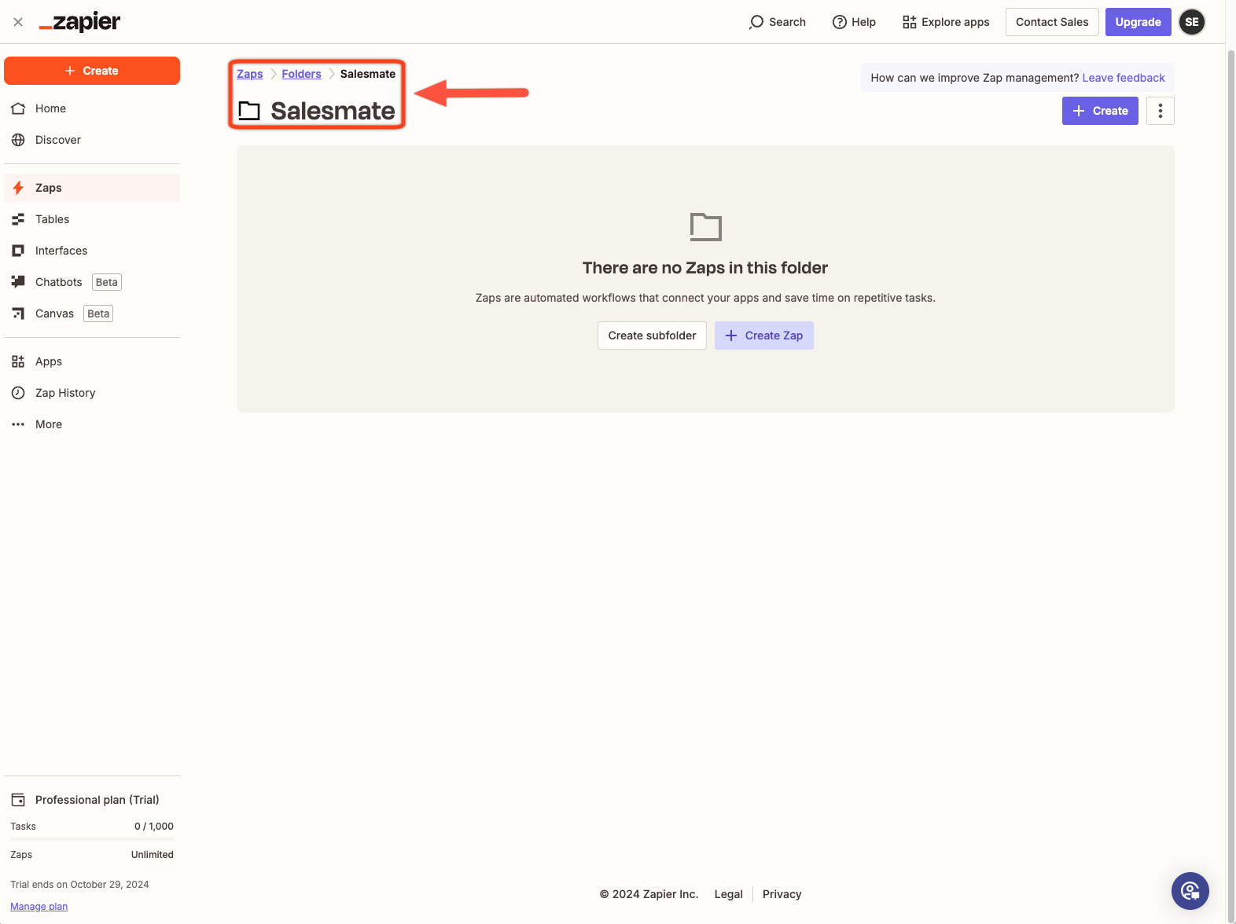Click the Create subfolder button
The width and height of the screenshot is (1236, 924).
click(652, 335)
